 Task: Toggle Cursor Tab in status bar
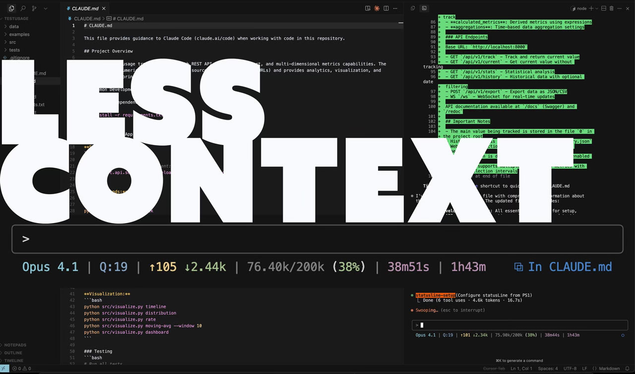[x=494, y=369]
